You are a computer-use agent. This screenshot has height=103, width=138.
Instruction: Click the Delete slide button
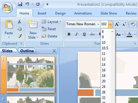[x=50, y=36]
